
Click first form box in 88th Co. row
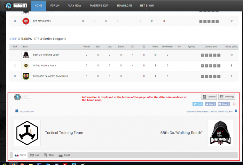pos(202,55)
